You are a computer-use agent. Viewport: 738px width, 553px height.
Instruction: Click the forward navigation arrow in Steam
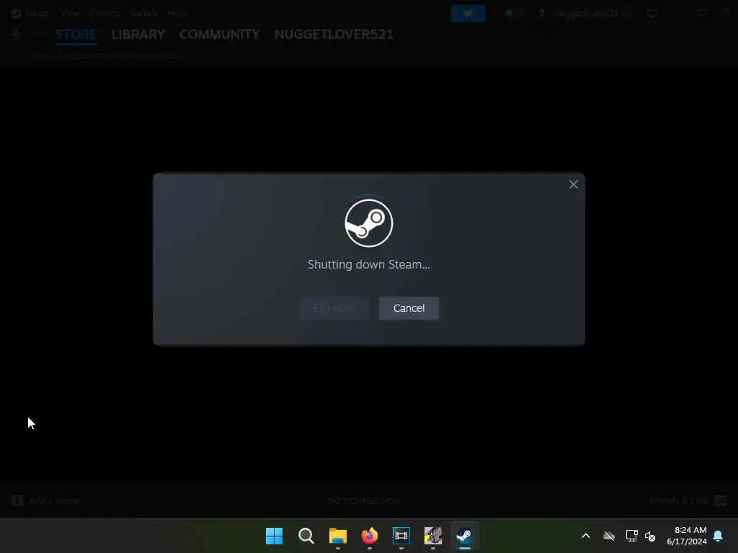pyautogui.click(x=38, y=34)
